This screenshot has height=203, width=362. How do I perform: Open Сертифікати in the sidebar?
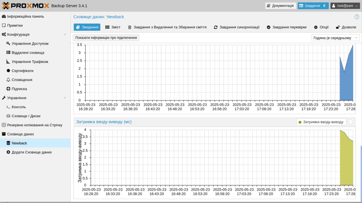coord(22,71)
